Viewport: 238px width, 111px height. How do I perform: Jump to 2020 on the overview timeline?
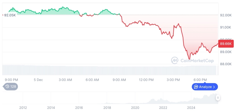click(x=135, y=108)
